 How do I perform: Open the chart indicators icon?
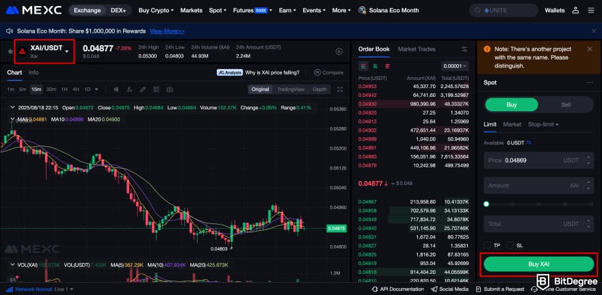pyautogui.click(x=129, y=89)
